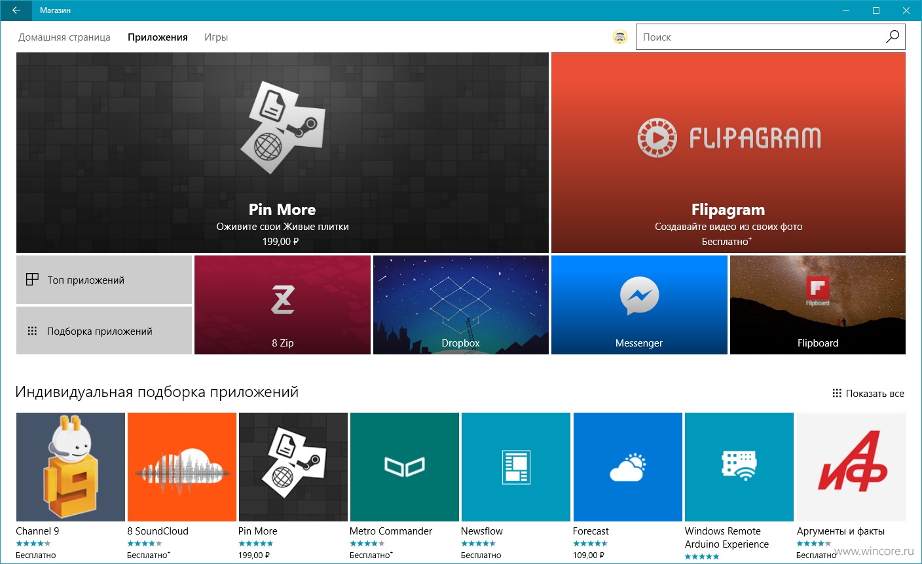Open the Pin More featured banner
922x564 pixels.
(x=282, y=153)
